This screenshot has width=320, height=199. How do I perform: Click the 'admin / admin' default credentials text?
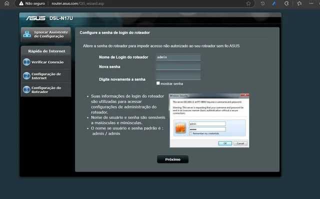[x=106, y=133]
